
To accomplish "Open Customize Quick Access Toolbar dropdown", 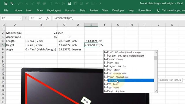I will pos(100,4).
